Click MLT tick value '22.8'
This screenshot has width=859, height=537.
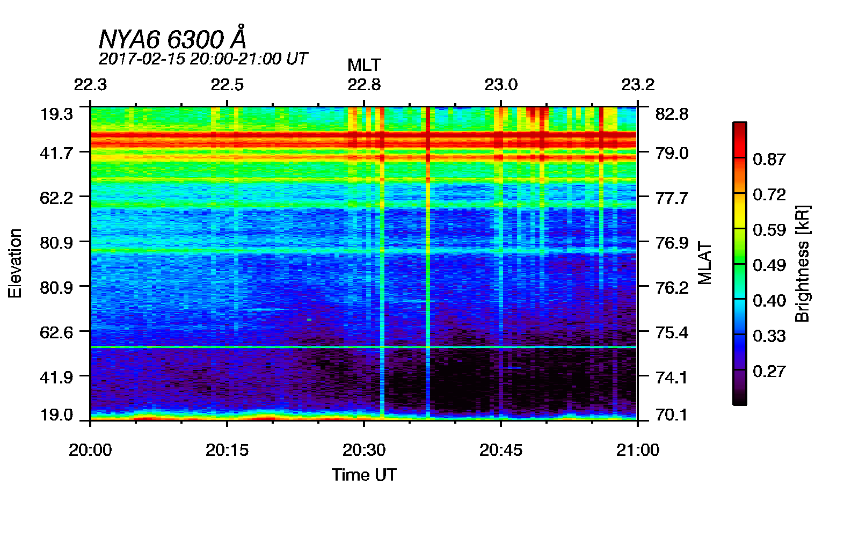364,85
